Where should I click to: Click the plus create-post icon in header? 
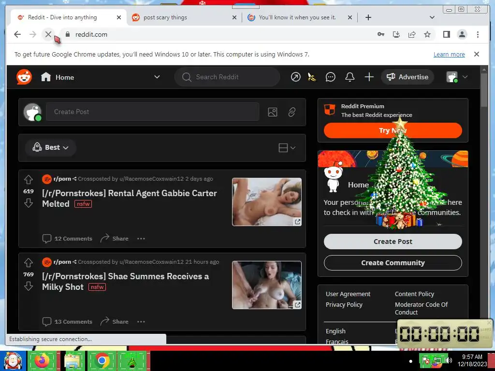click(x=369, y=77)
